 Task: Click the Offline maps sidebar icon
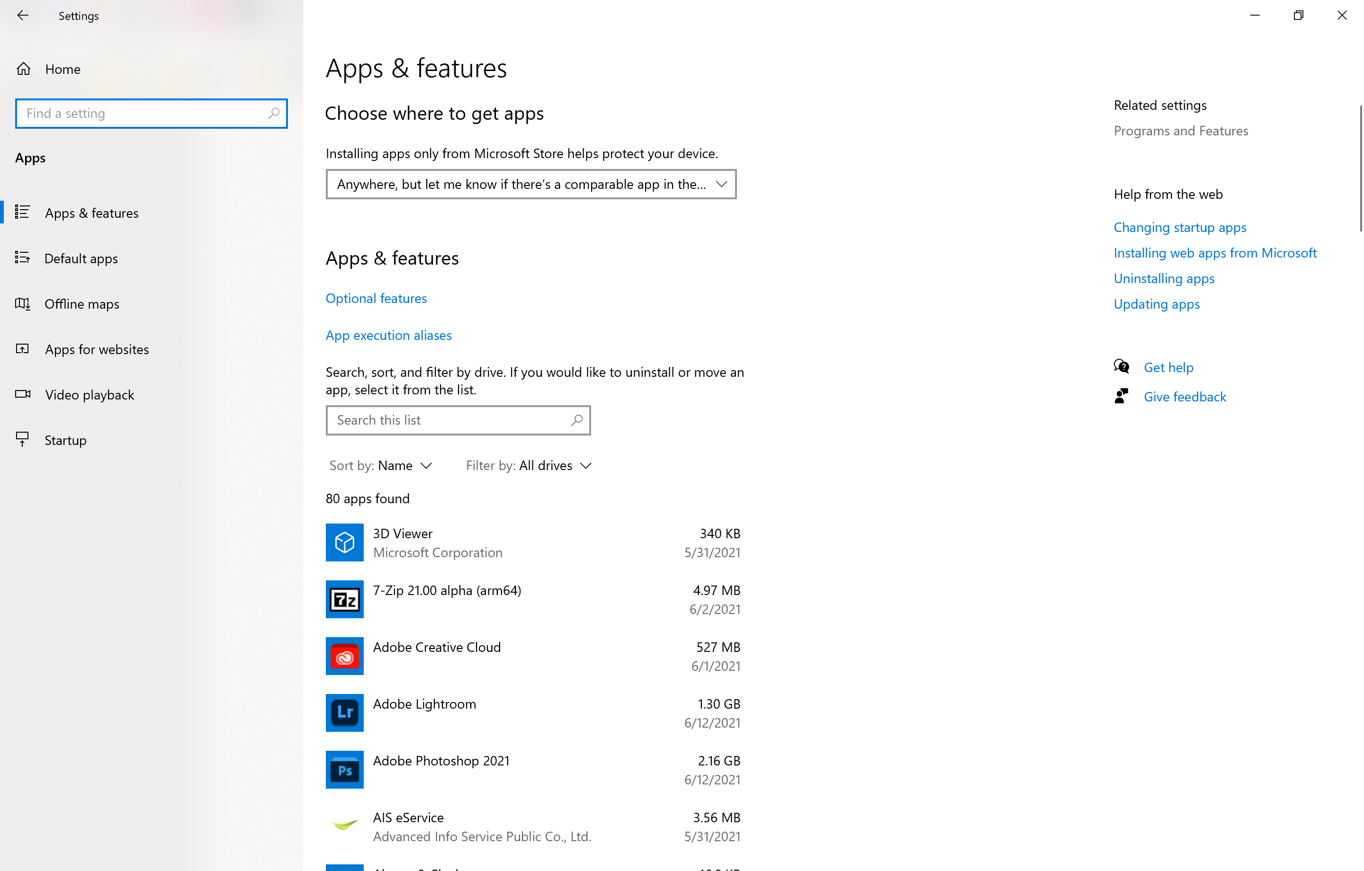tap(22, 303)
